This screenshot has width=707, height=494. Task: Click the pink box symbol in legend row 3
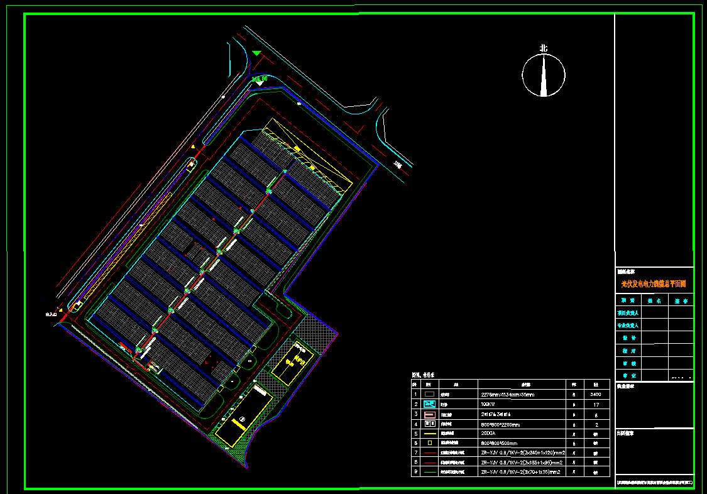click(429, 414)
